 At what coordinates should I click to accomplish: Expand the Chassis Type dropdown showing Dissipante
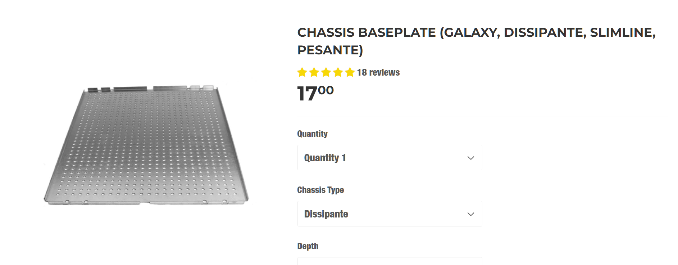(390, 214)
